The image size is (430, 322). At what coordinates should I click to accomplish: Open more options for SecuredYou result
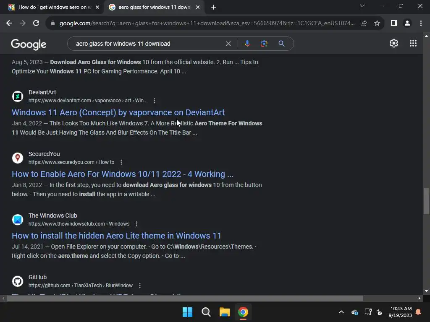pos(121,162)
